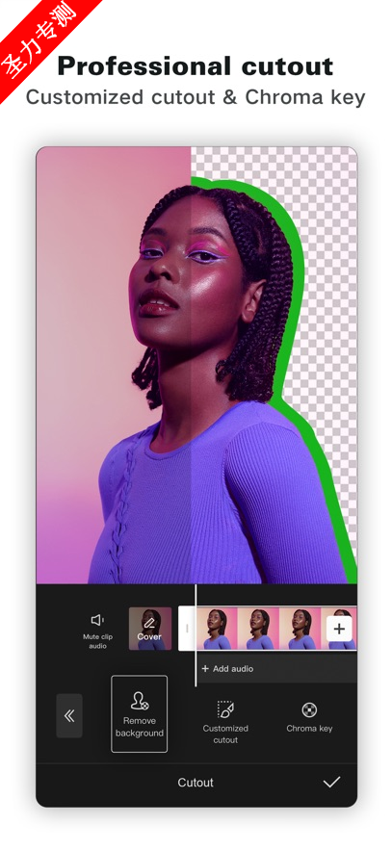Grab the clip's left trim handle
Screen dimensions: 392x850
(x=187, y=629)
